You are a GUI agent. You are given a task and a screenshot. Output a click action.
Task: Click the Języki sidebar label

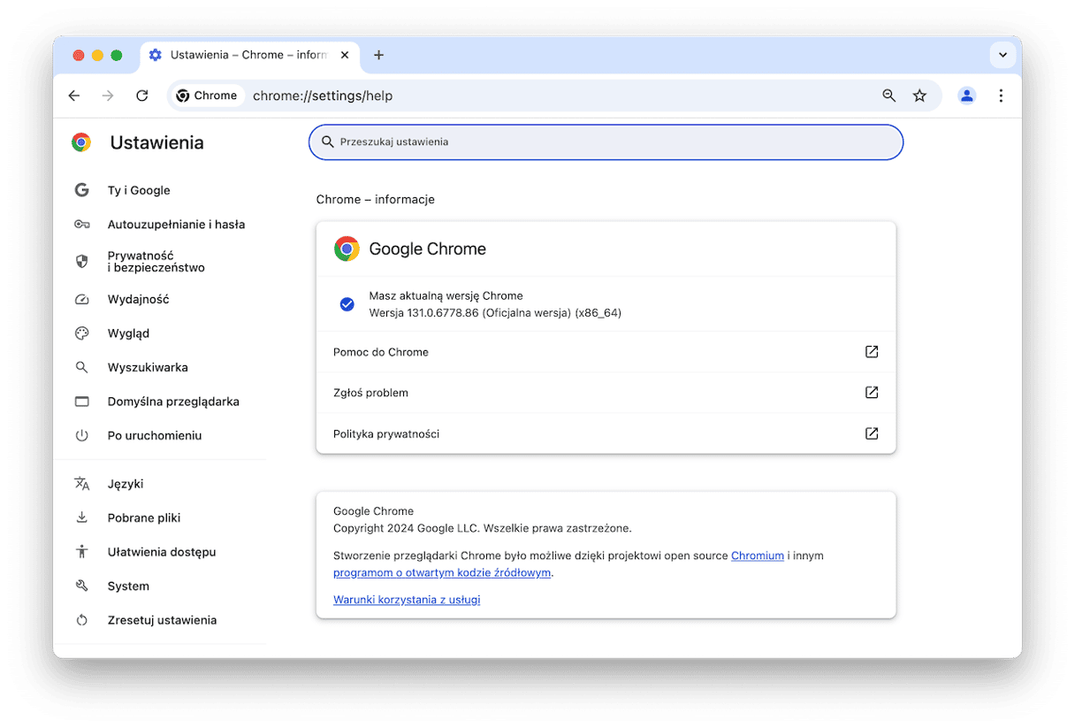pyautogui.click(x=126, y=484)
